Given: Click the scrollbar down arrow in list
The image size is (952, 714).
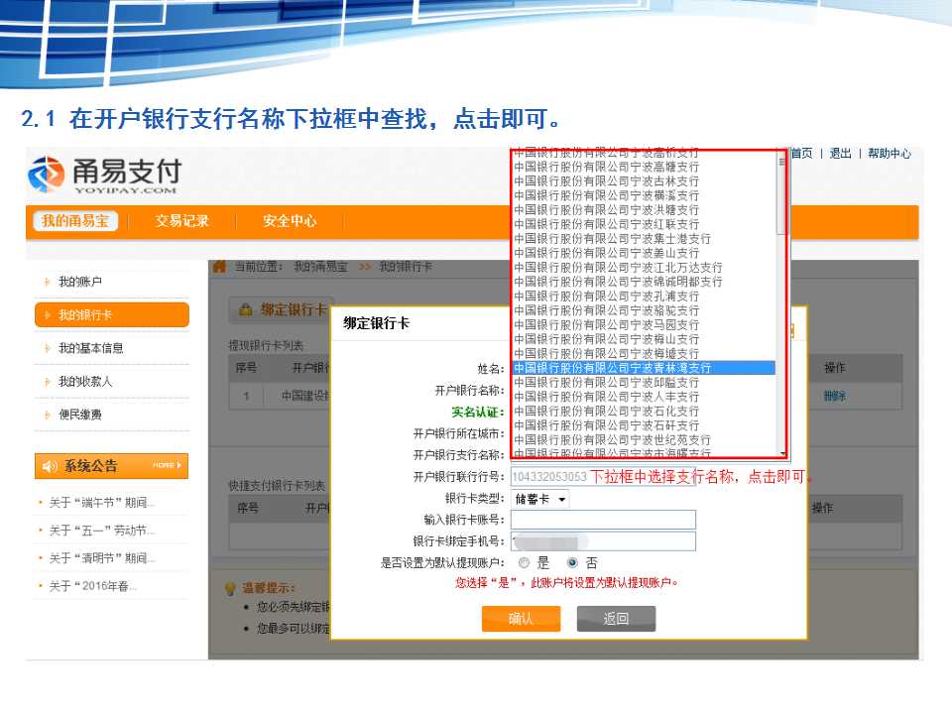Looking at the screenshot, I should pos(782,453).
